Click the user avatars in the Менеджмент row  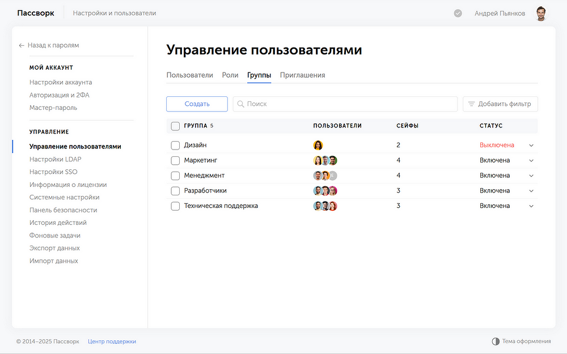[x=325, y=176]
